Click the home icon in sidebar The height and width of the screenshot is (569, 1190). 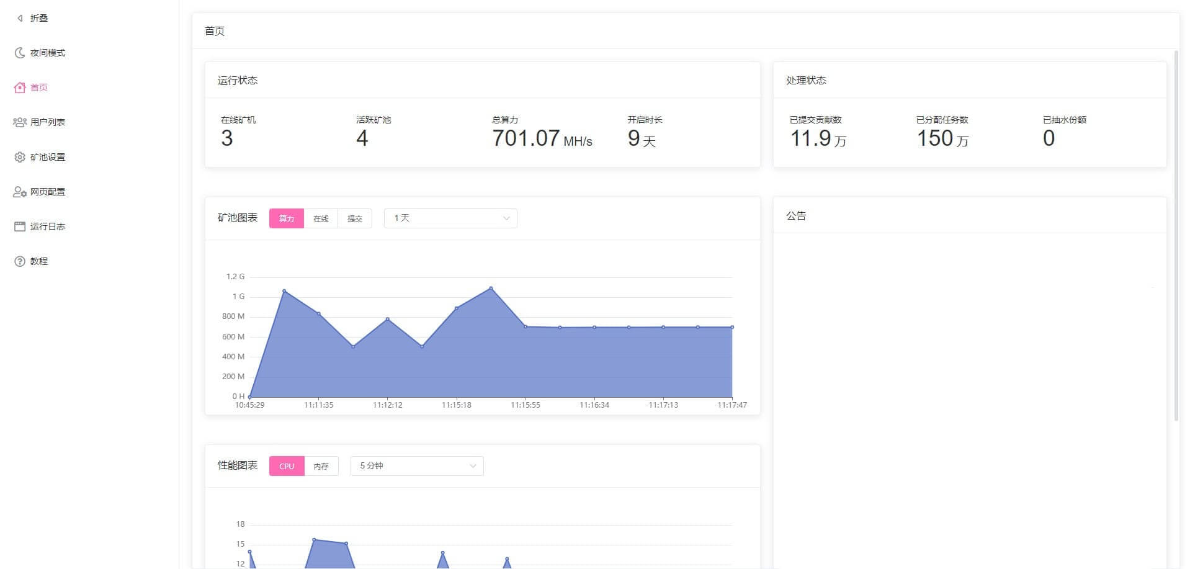[x=20, y=87]
